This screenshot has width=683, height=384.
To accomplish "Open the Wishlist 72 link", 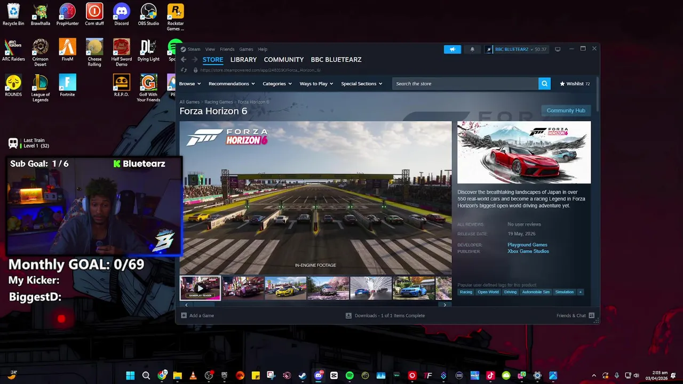I will [x=575, y=84].
